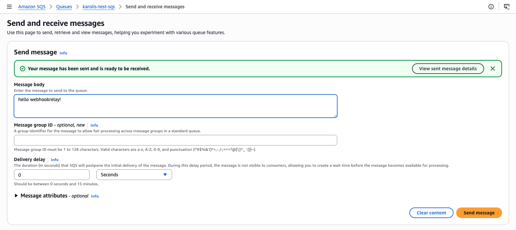Open the karolis-test-sqs queue breadcrumb

pos(99,7)
